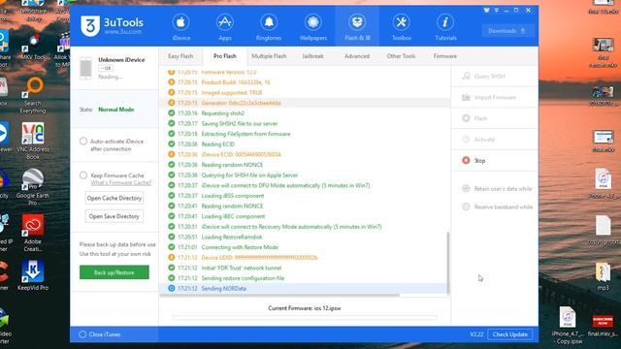Open the Other Tools tab
This screenshot has width=621, height=349.
401,56
